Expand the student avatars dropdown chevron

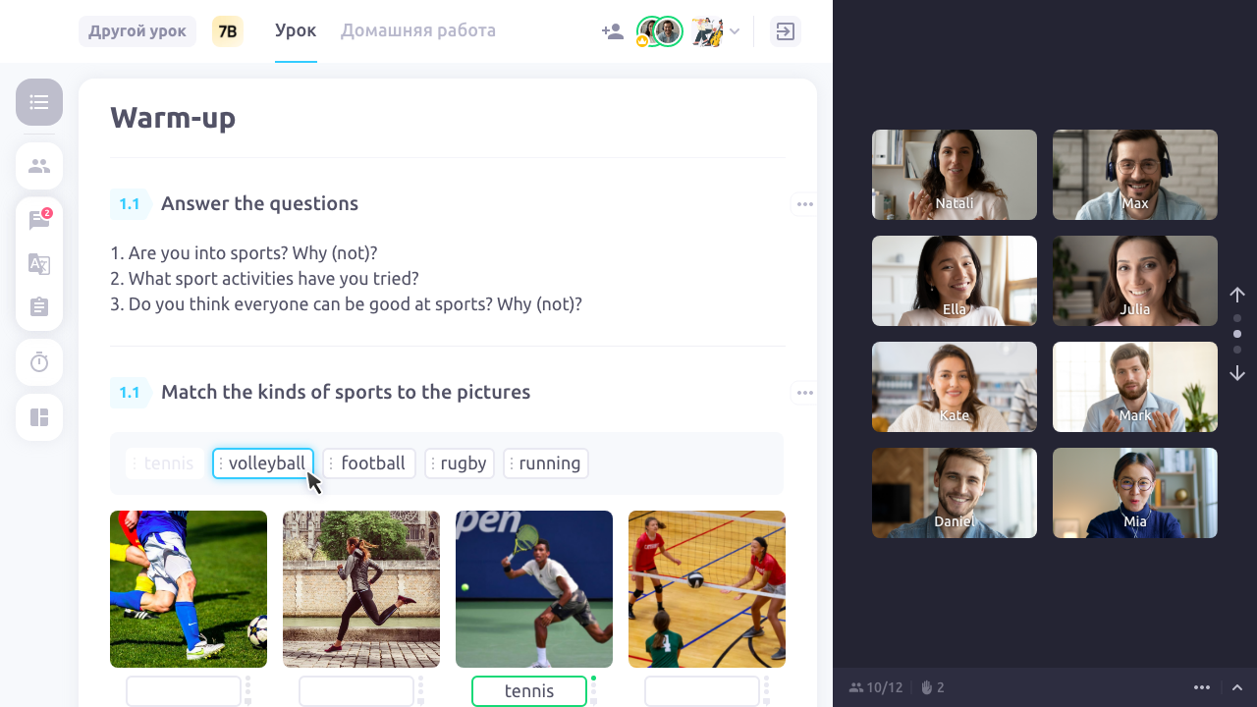click(x=735, y=31)
